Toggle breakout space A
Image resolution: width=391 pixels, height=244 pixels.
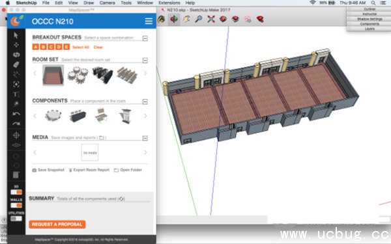36,47
